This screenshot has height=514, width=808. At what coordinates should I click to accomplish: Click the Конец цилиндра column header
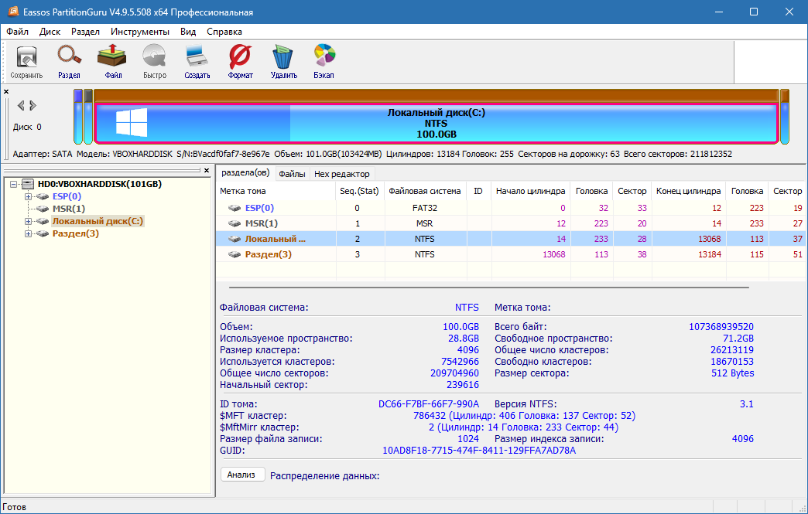point(689,191)
